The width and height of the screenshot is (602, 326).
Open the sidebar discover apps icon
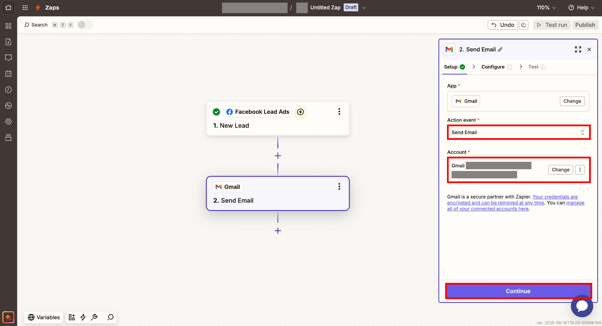click(x=8, y=26)
